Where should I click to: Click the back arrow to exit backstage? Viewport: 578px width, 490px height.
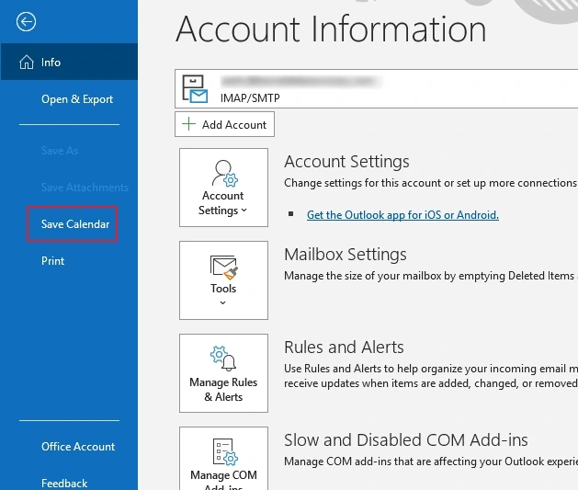click(x=27, y=22)
